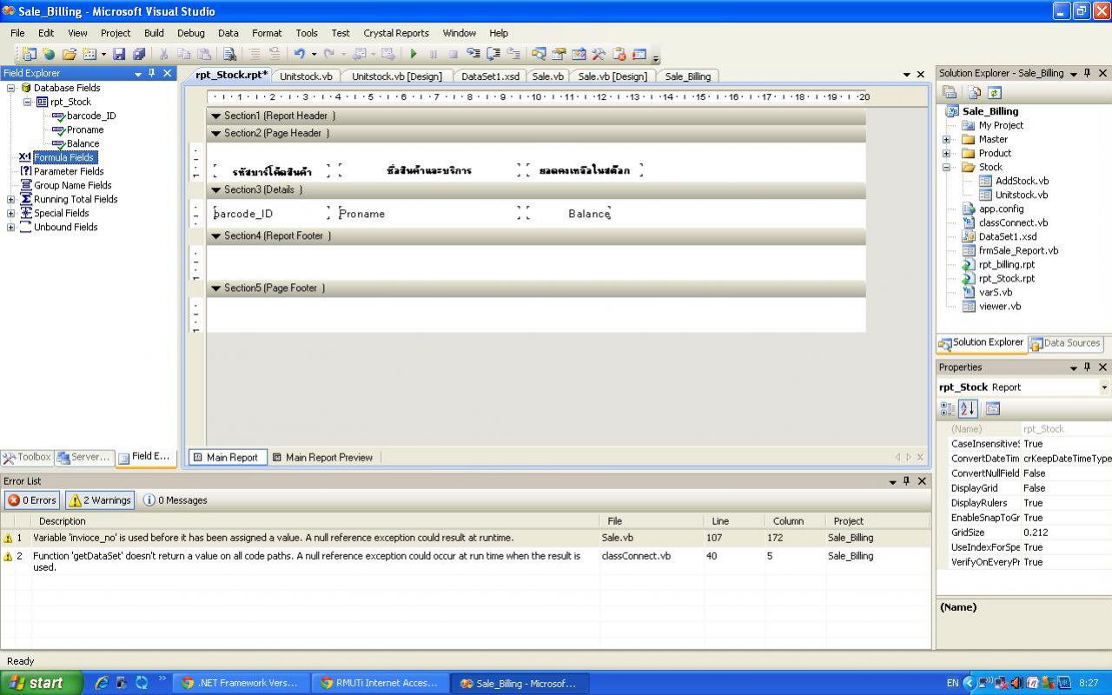Open the Properties object selector dropdown
Screen dimensions: 1112x695
[1104, 387]
